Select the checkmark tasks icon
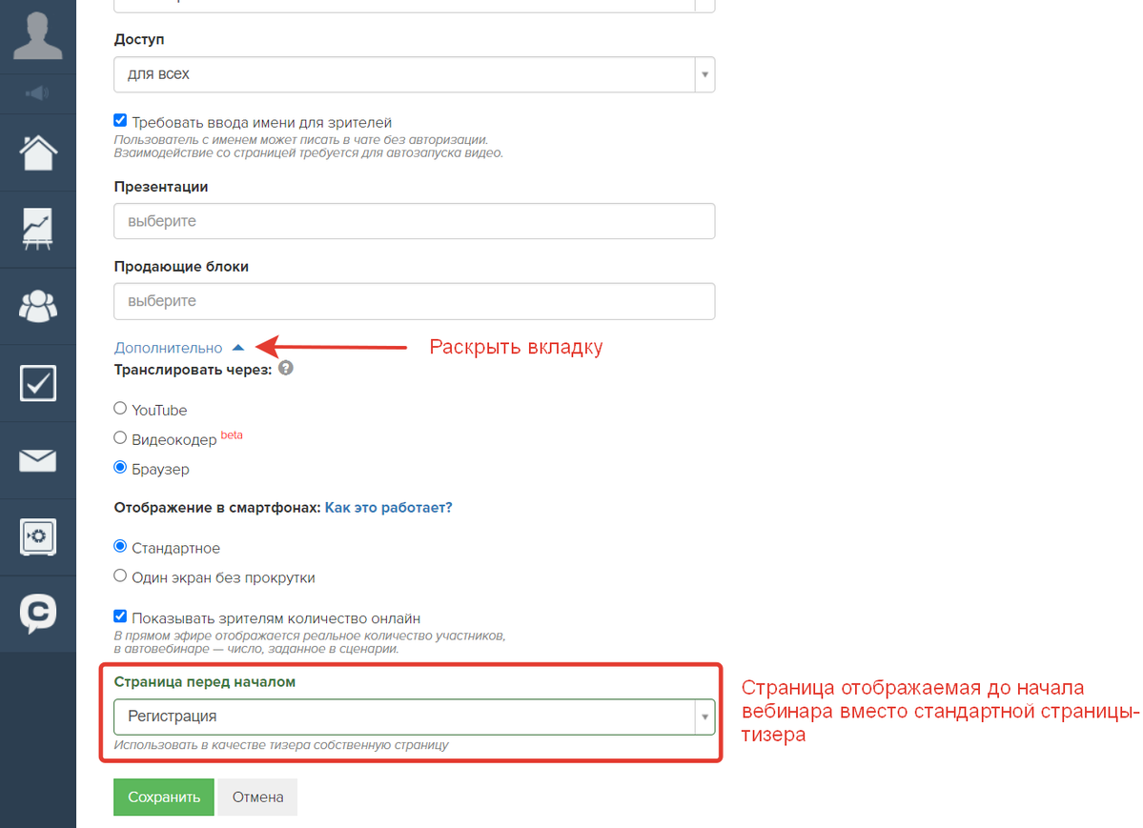This screenshot has height=828, width=1143. click(38, 383)
